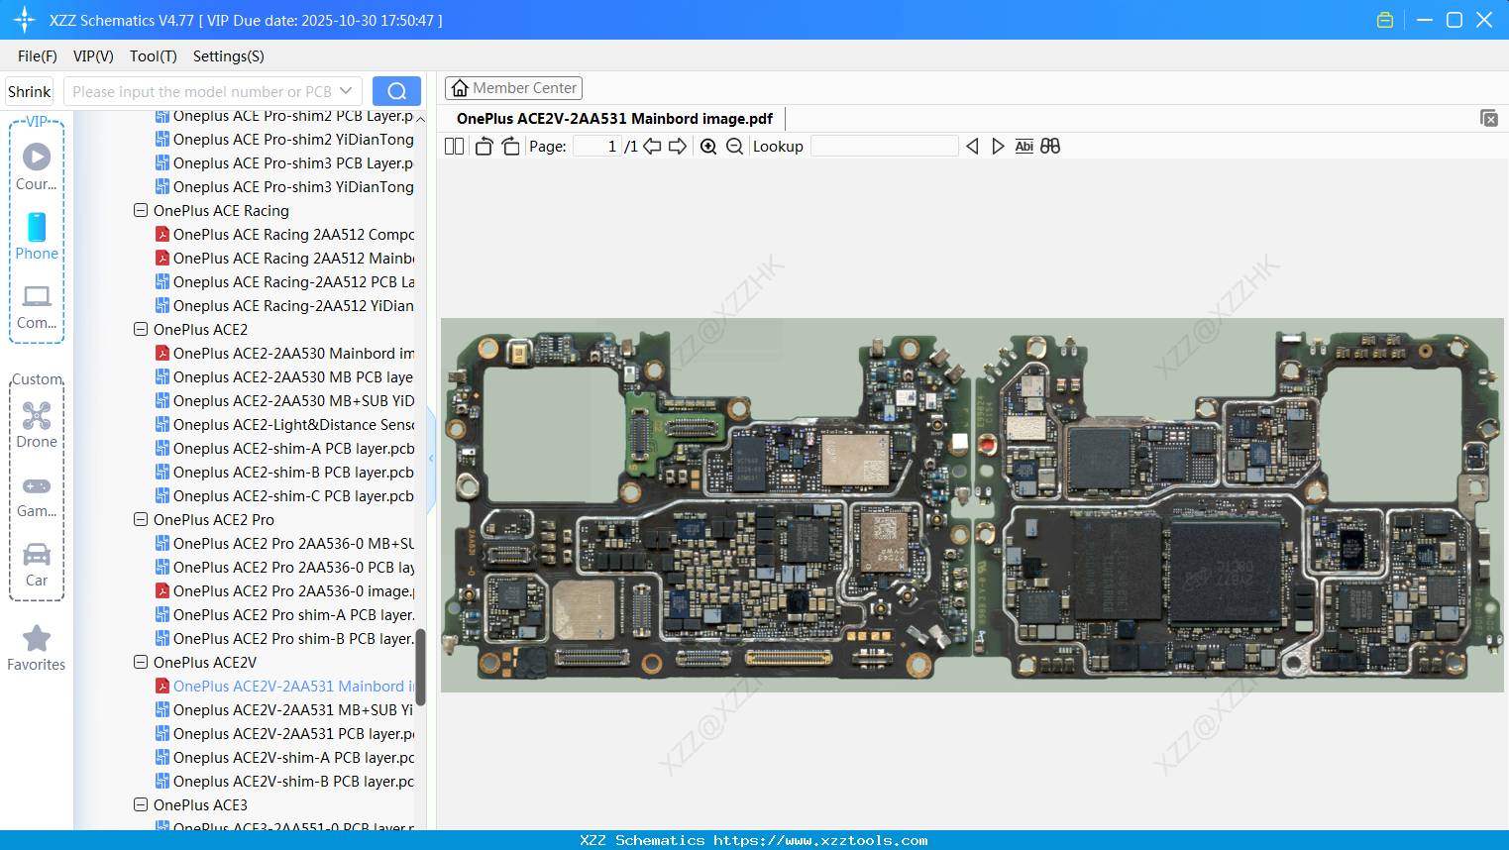Screen dimensions: 1509x850
Task: Select the zoom out tool
Action: click(734, 146)
